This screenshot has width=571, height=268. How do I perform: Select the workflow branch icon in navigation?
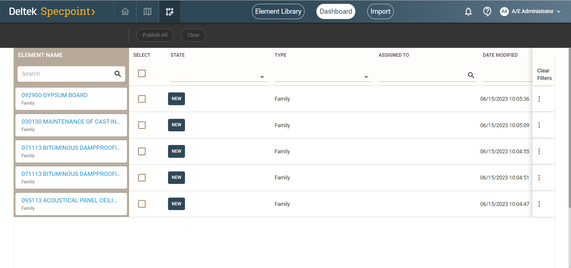tap(170, 12)
